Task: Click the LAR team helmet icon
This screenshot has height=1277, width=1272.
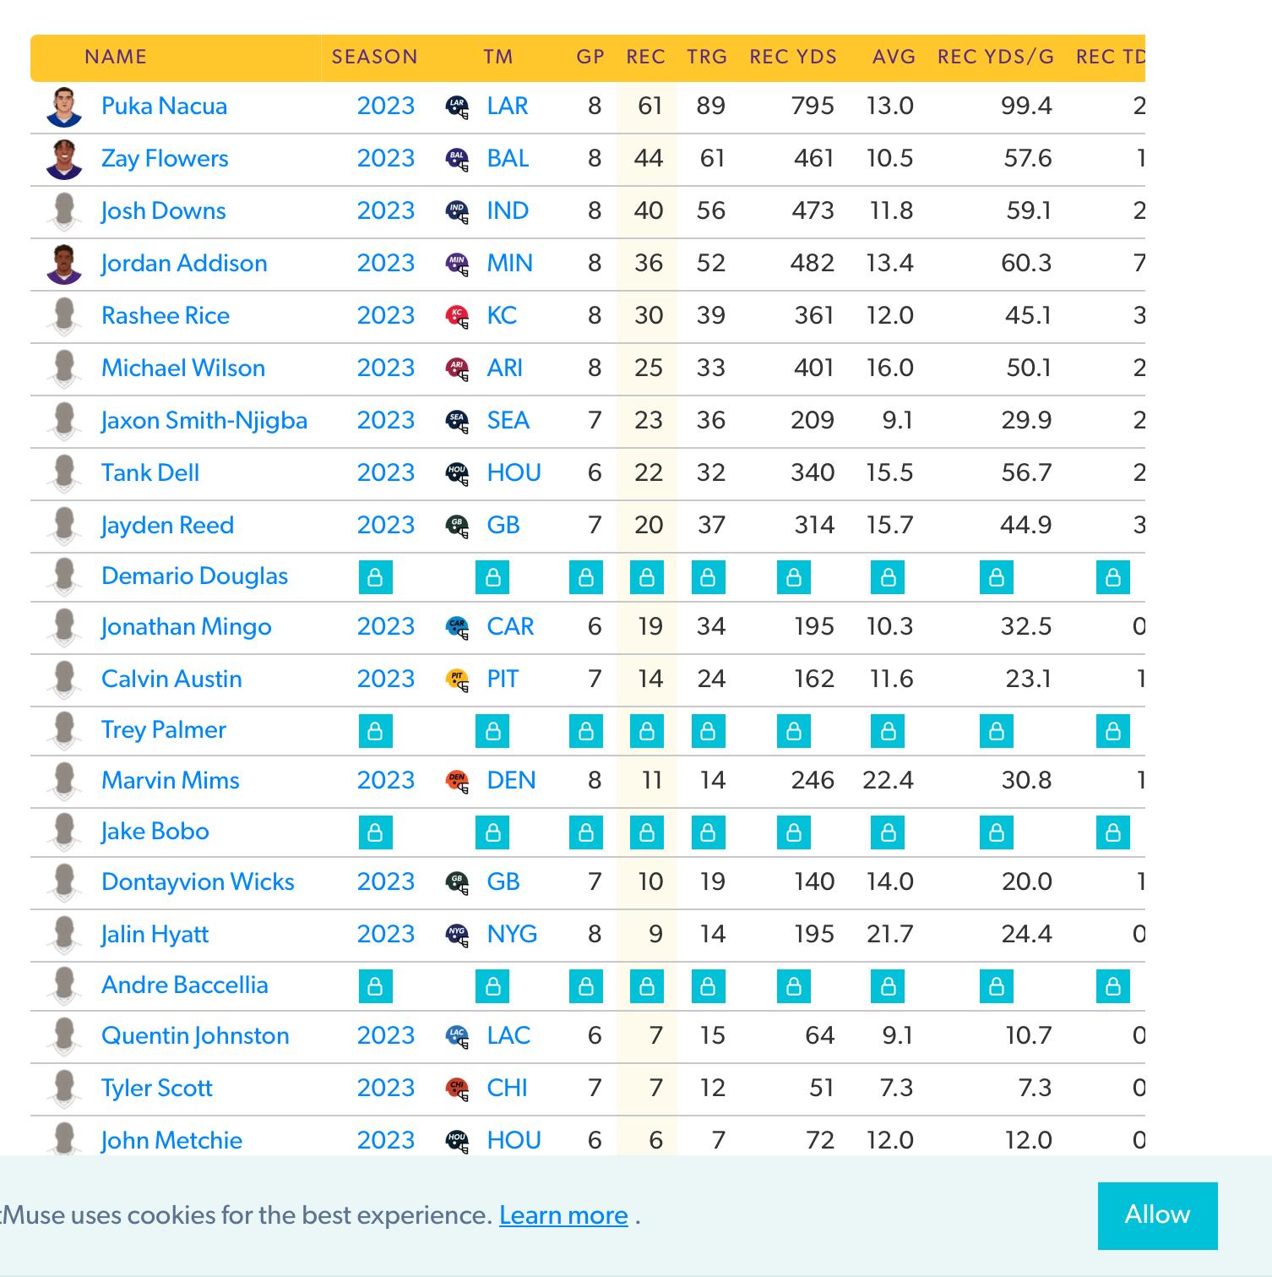Action: [457, 107]
